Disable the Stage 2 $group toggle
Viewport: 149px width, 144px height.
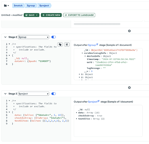click(54, 37)
